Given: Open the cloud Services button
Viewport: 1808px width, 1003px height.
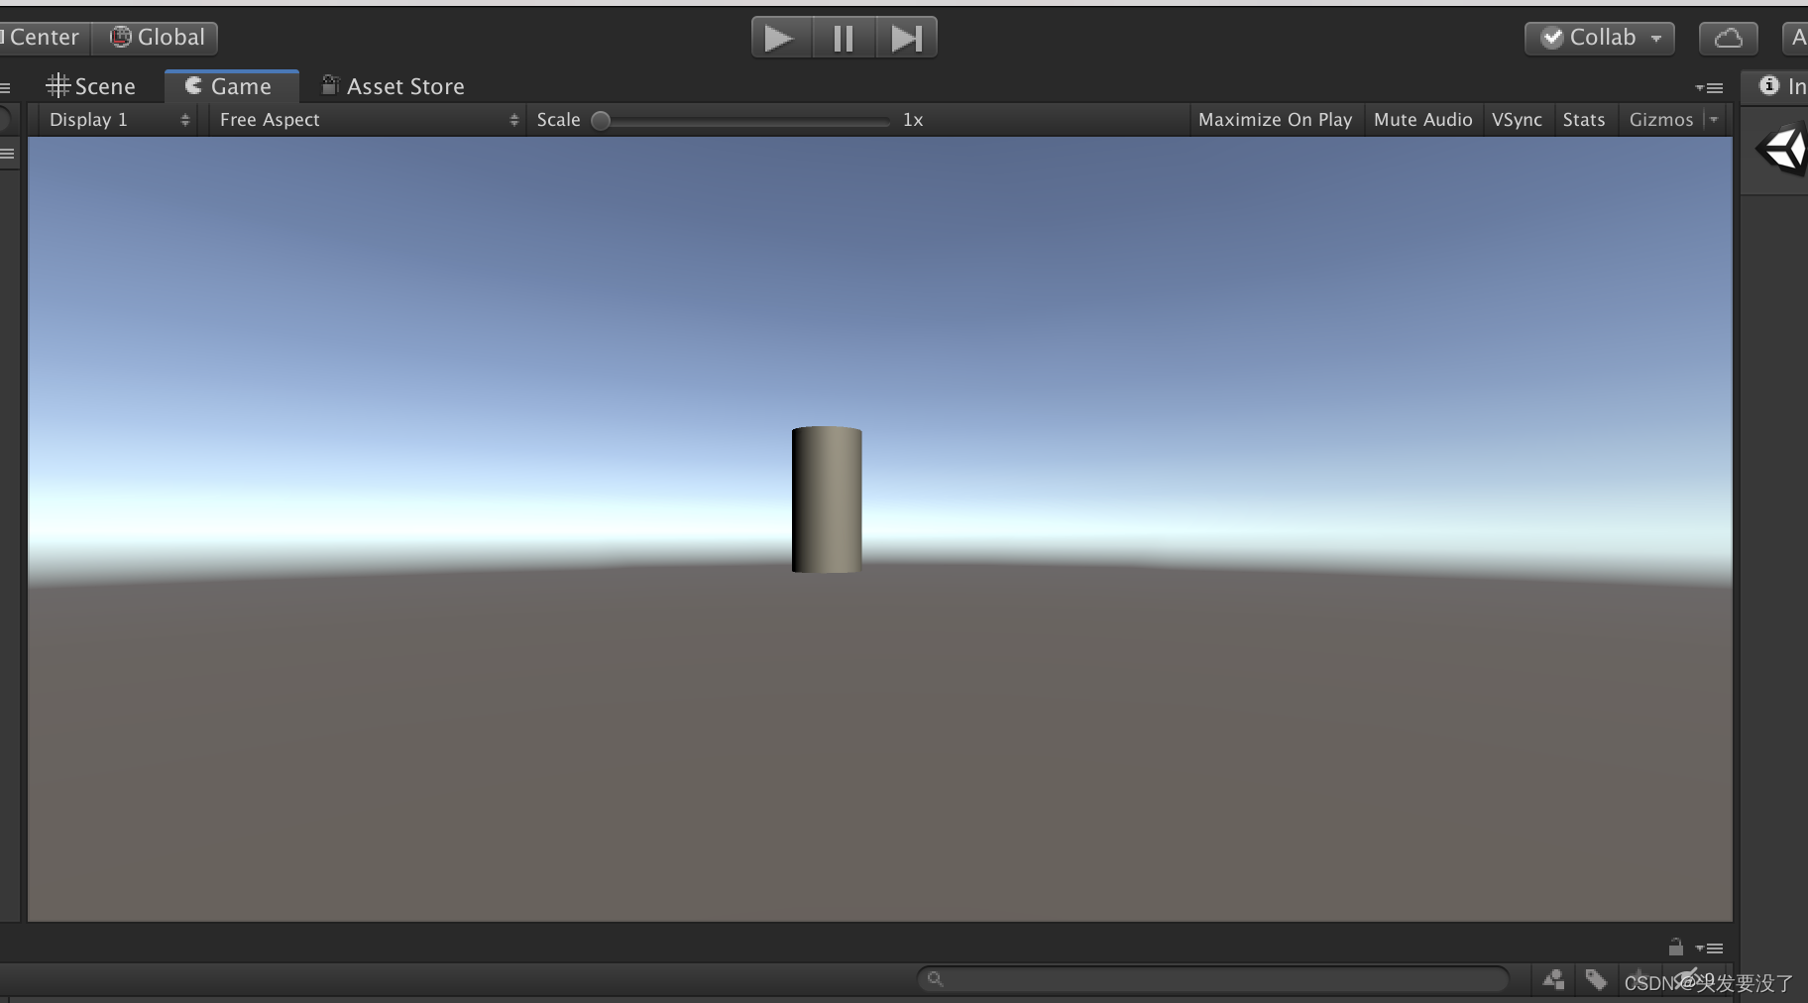Looking at the screenshot, I should click(1728, 38).
